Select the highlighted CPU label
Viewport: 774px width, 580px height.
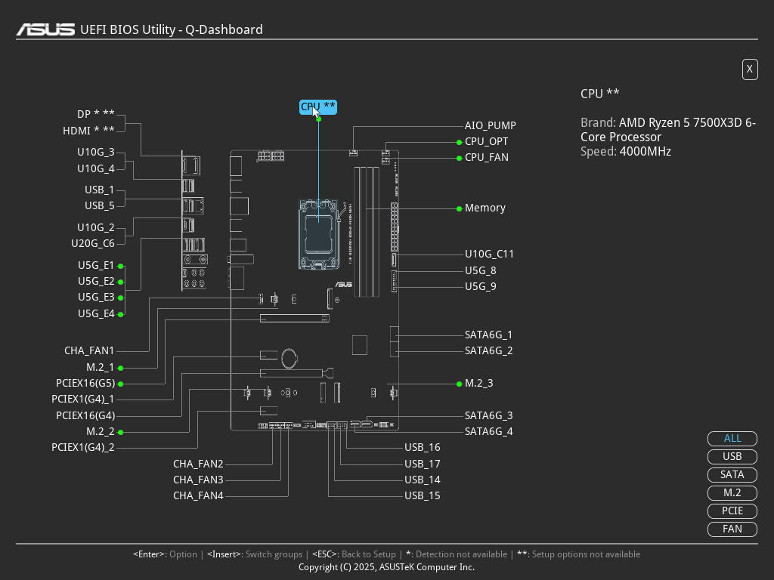[317, 107]
